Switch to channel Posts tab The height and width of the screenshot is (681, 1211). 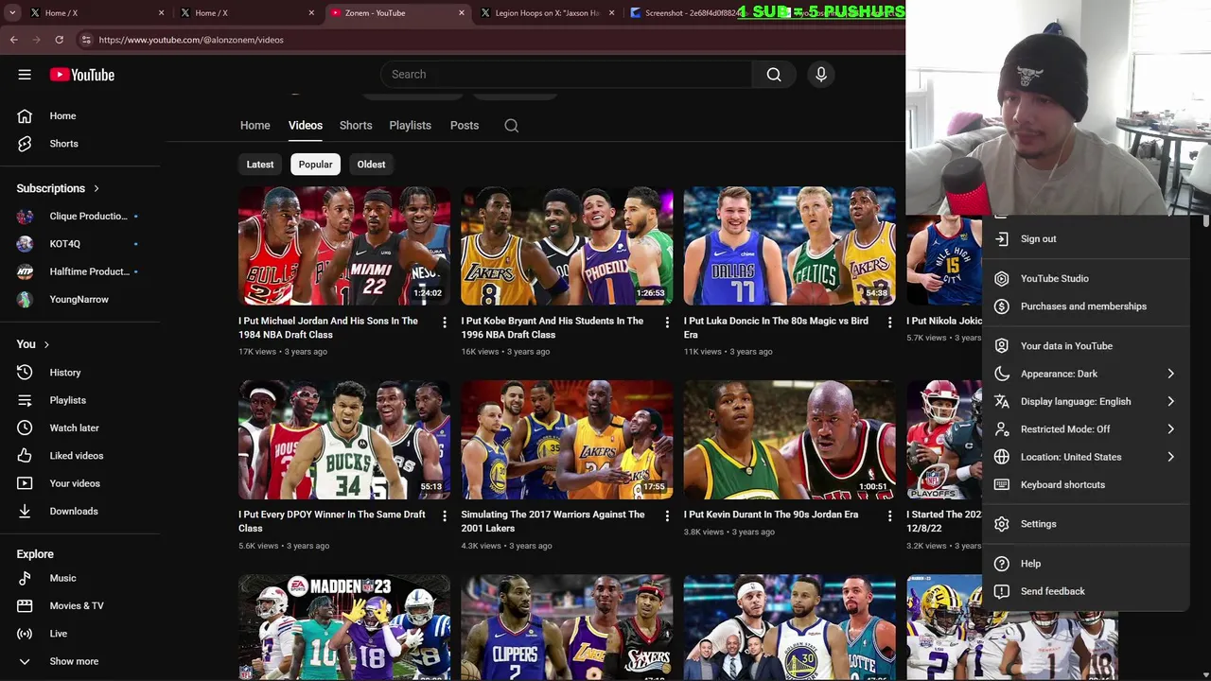465,126
